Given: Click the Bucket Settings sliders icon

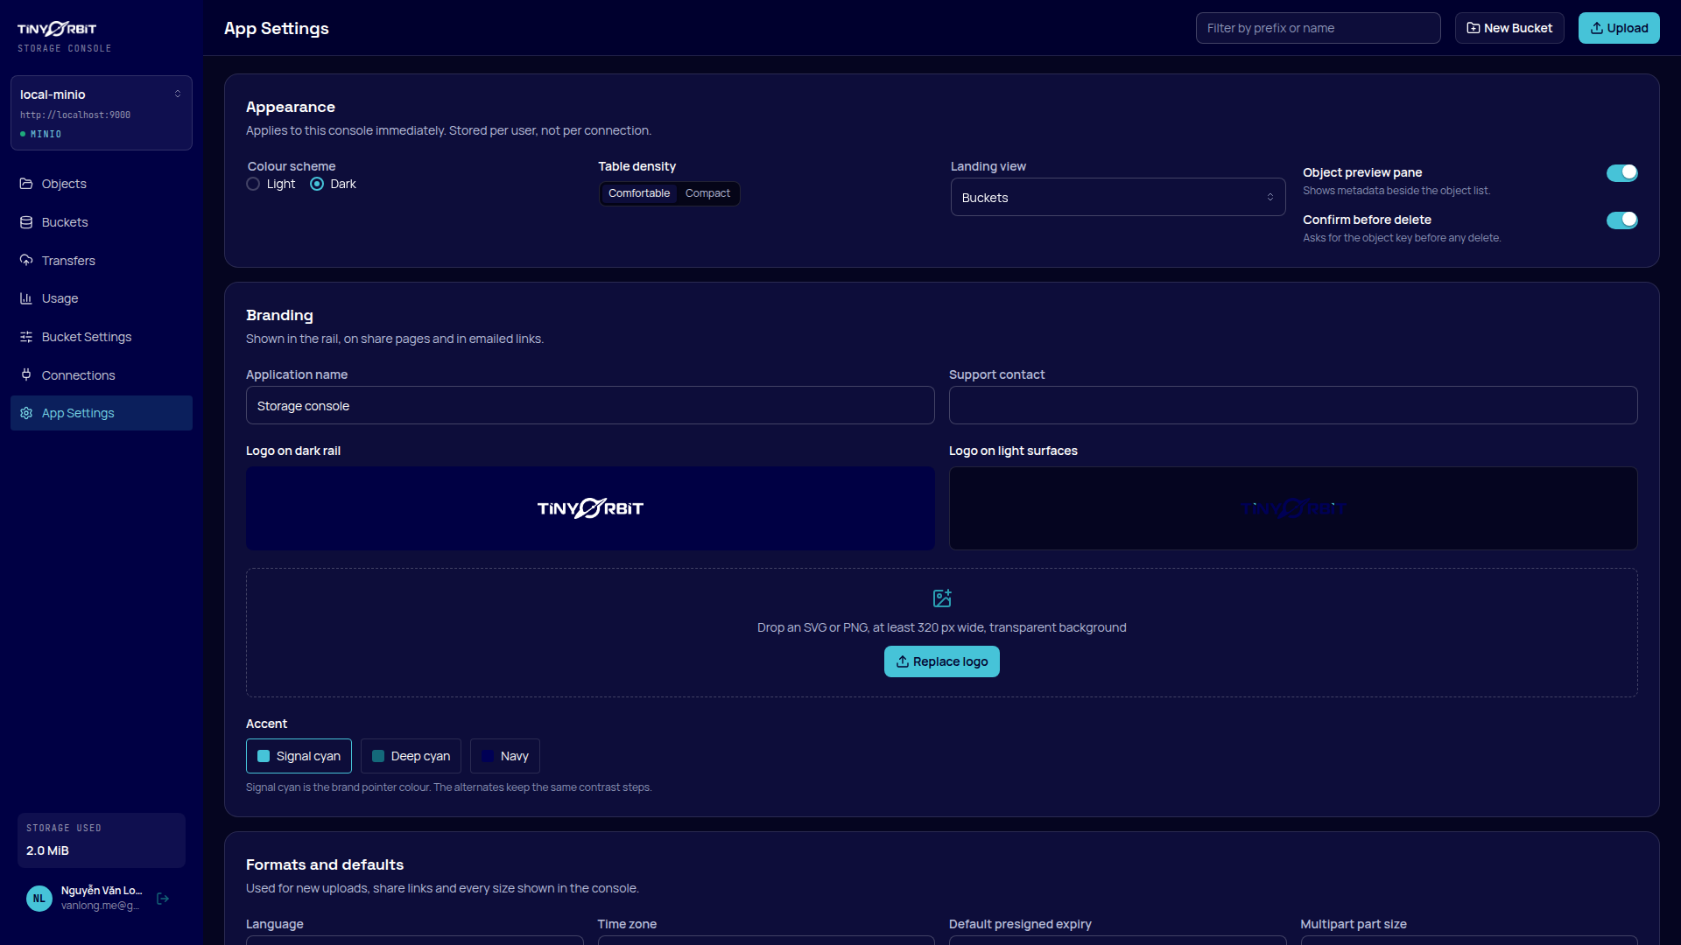Looking at the screenshot, I should [26, 337].
